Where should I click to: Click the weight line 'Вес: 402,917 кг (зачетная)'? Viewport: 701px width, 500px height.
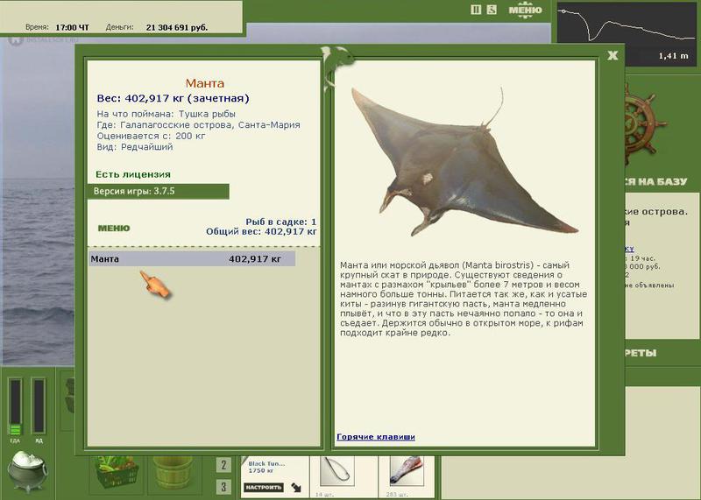point(173,98)
